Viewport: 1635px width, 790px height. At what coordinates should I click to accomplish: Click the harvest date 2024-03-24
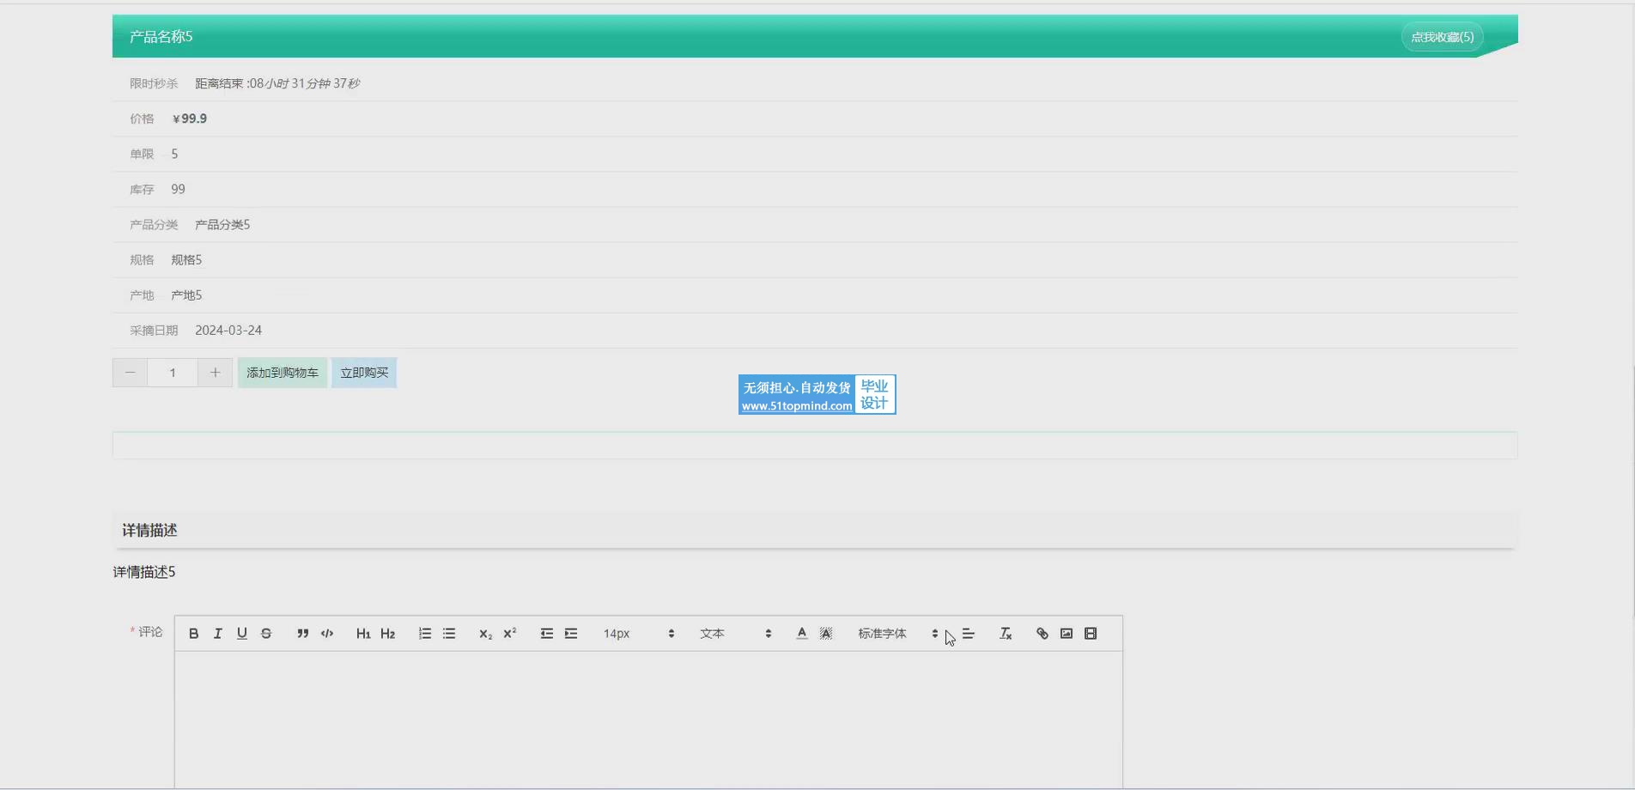228,331
